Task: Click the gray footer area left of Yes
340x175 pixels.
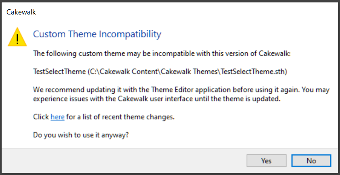Action: [x=121, y=161]
